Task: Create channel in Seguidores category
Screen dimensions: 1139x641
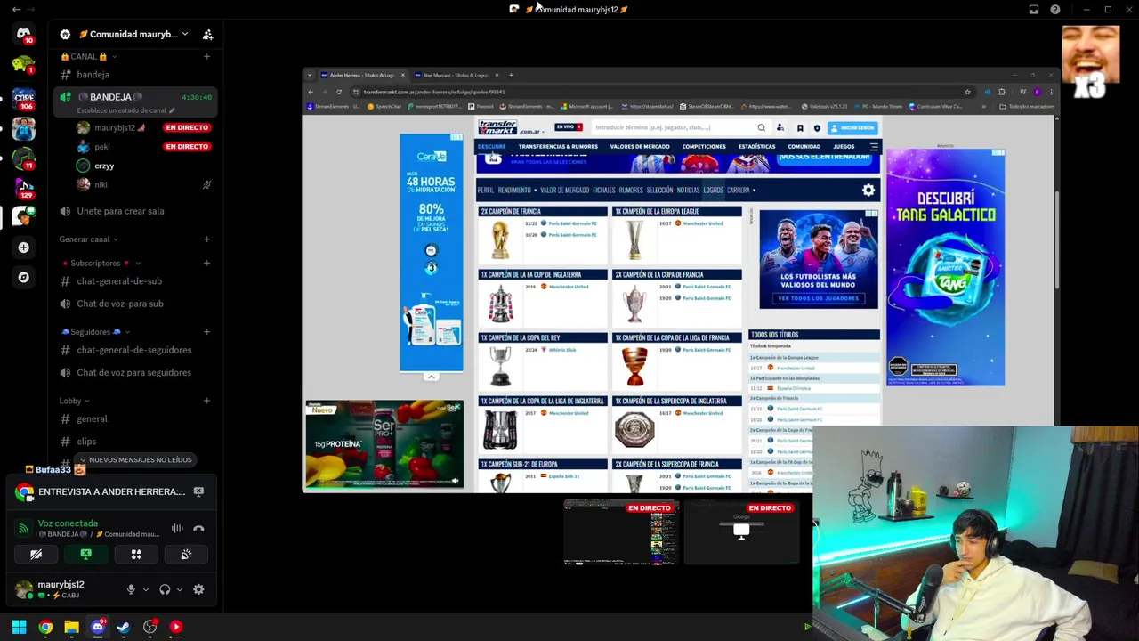Action: pos(206,331)
